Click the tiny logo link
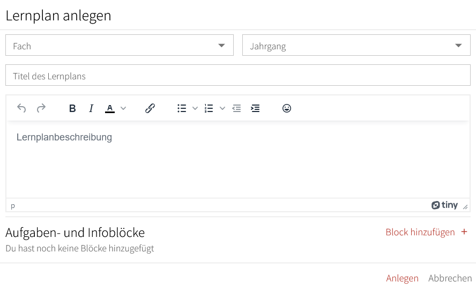Image resolution: width=476 pixels, height=290 pixels. pyautogui.click(x=444, y=205)
